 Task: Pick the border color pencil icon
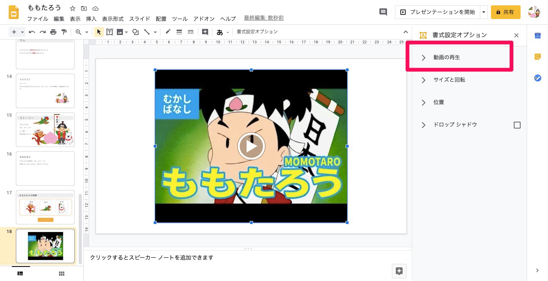pyautogui.click(x=168, y=32)
